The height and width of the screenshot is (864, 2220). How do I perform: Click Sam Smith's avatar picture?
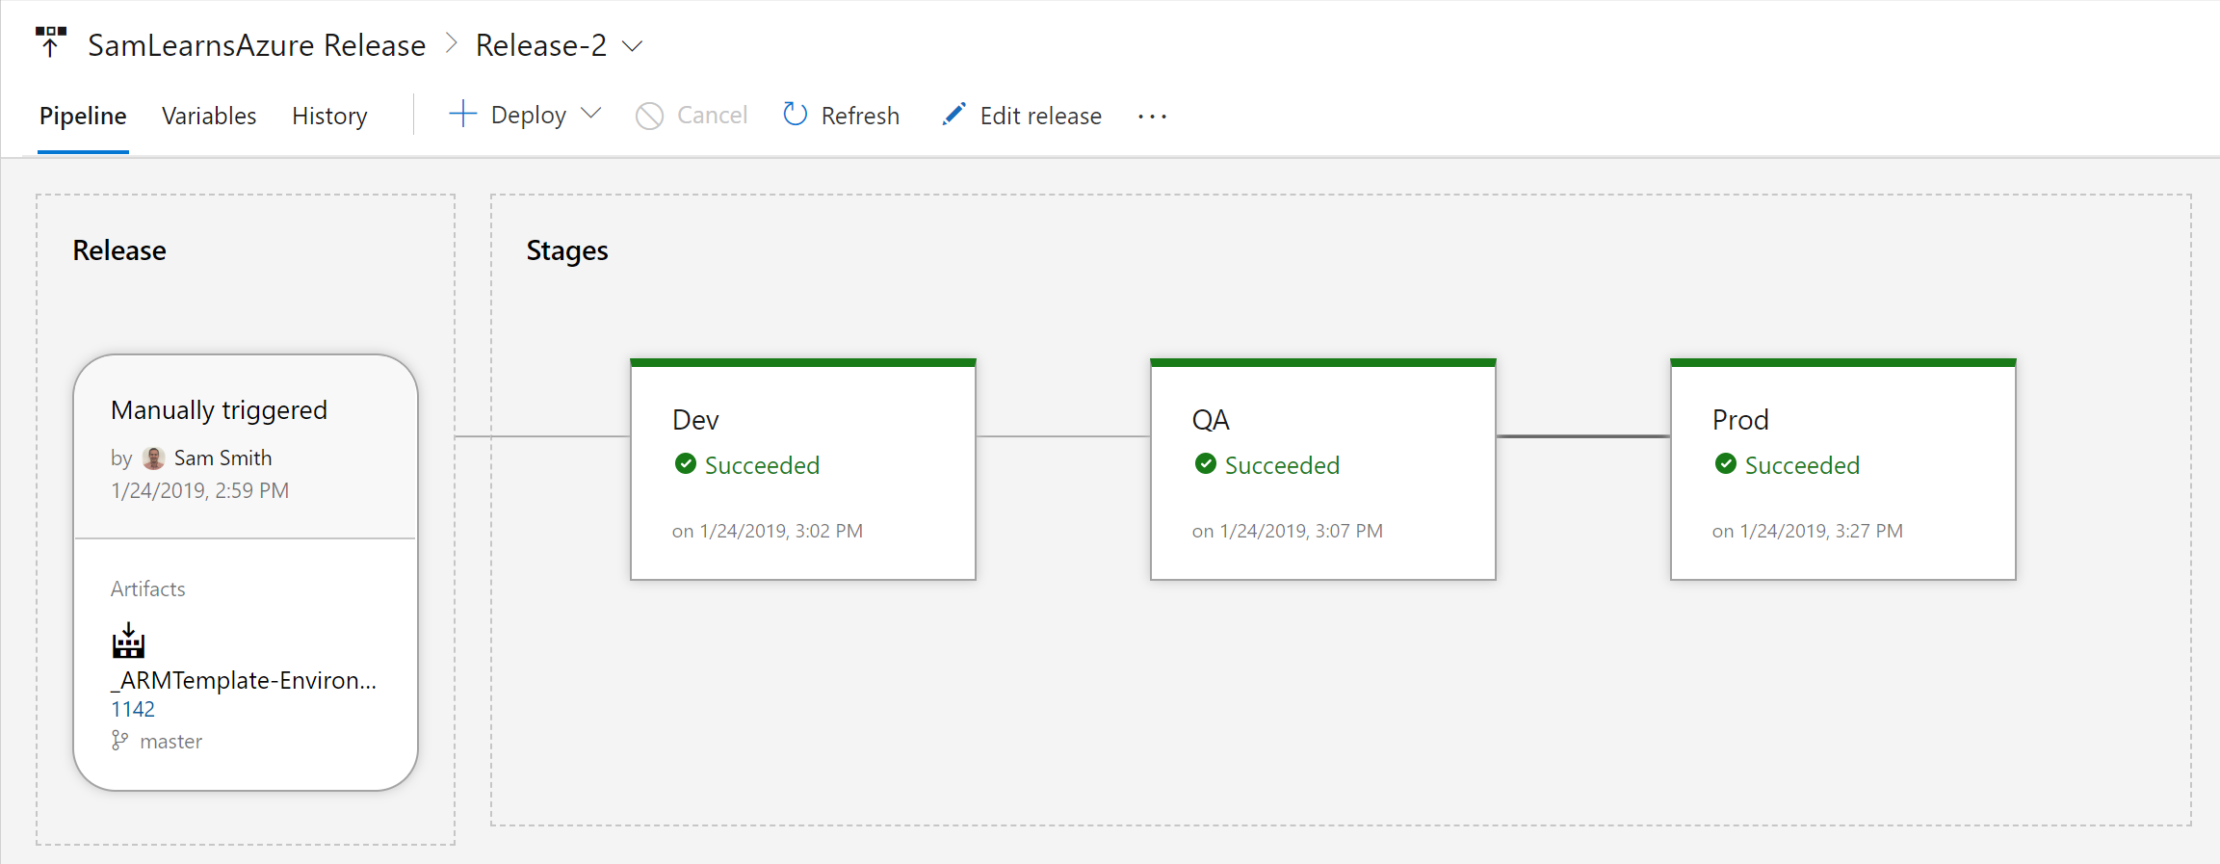point(153,458)
